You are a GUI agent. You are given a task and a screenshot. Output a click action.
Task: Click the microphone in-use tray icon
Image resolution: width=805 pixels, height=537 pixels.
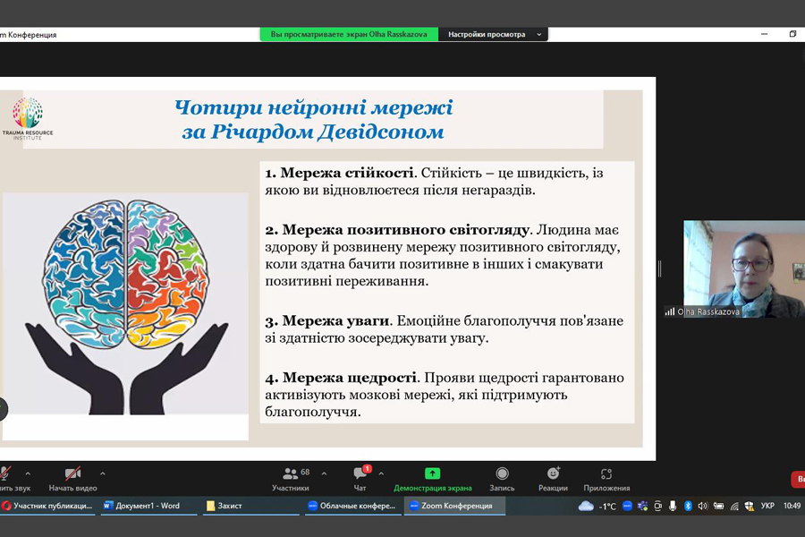pyautogui.click(x=673, y=507)
